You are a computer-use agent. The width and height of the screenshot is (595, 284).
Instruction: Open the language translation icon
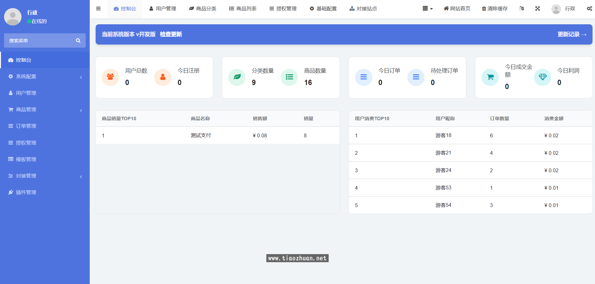point(521,8)
